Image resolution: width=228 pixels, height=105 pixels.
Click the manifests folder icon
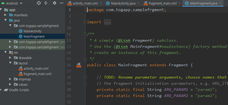pos(11,15)
